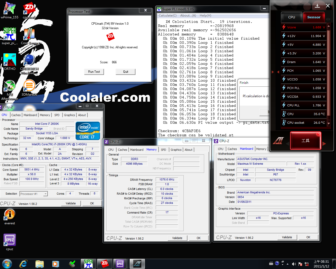Click the CAS# Latency value 6.0 clocks
The image size is (336, 269).
pos(167,189)
